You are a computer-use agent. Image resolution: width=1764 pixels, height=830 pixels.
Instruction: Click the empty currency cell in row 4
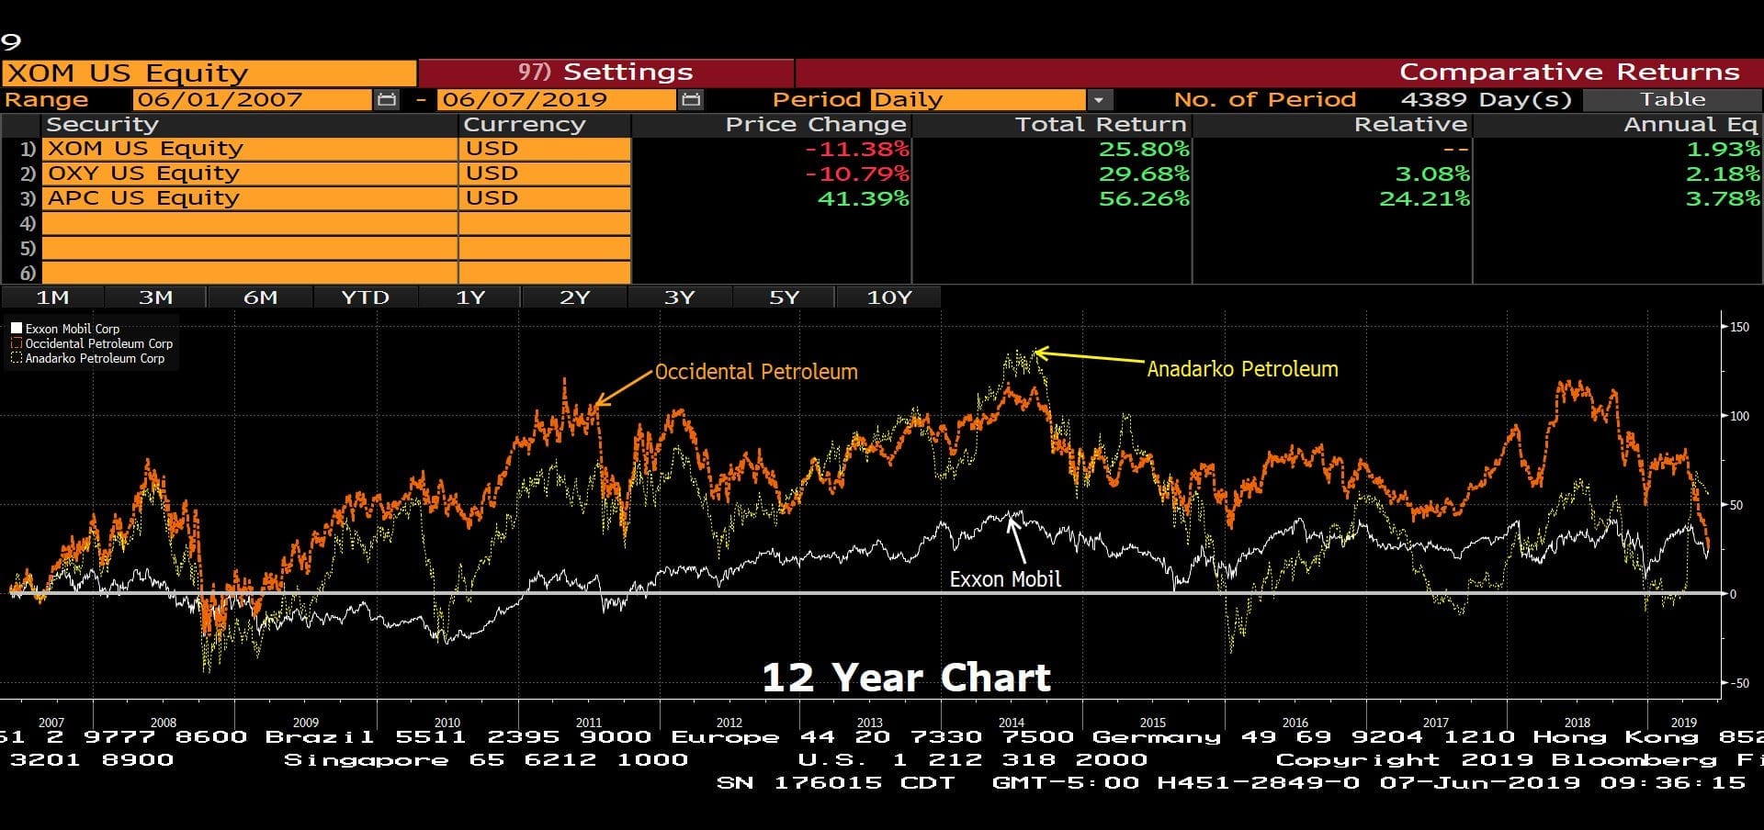545,223
